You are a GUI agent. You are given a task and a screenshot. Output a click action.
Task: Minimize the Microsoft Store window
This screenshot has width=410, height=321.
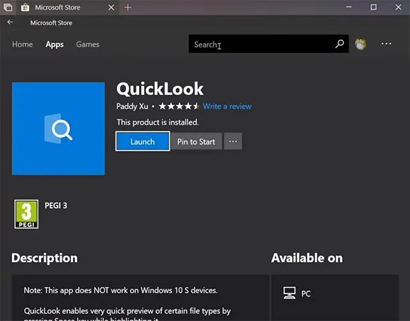[348, 7]
